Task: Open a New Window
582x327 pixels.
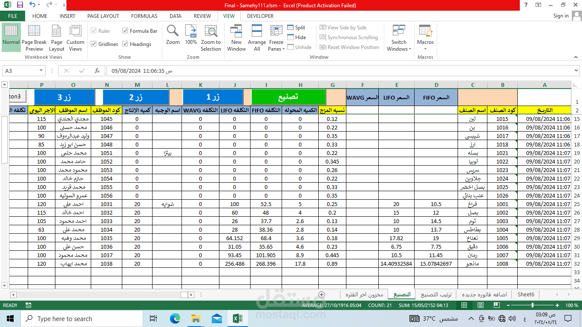Action: click(236, 37)
